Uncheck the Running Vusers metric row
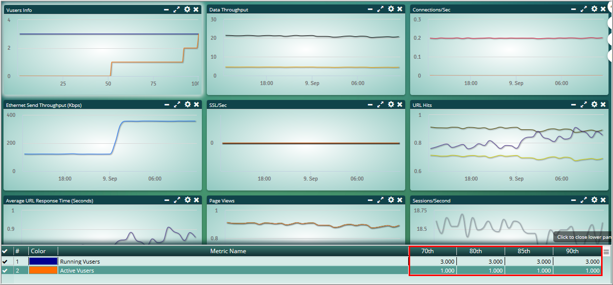613x285 pixels. tap(5, 262)
